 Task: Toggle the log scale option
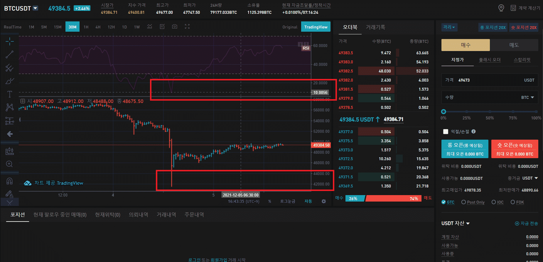pyautogui.click(x=288, y=201)
